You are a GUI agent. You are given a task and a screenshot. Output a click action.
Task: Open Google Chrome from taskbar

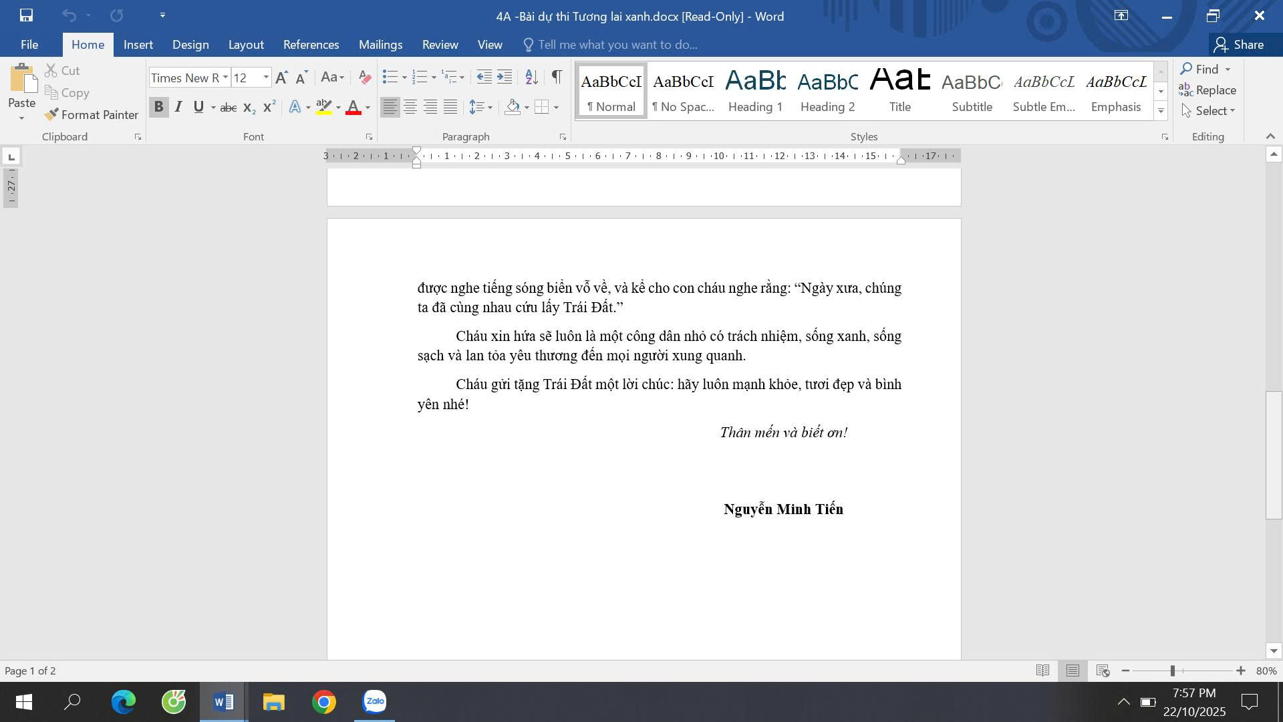coord(324,702)
